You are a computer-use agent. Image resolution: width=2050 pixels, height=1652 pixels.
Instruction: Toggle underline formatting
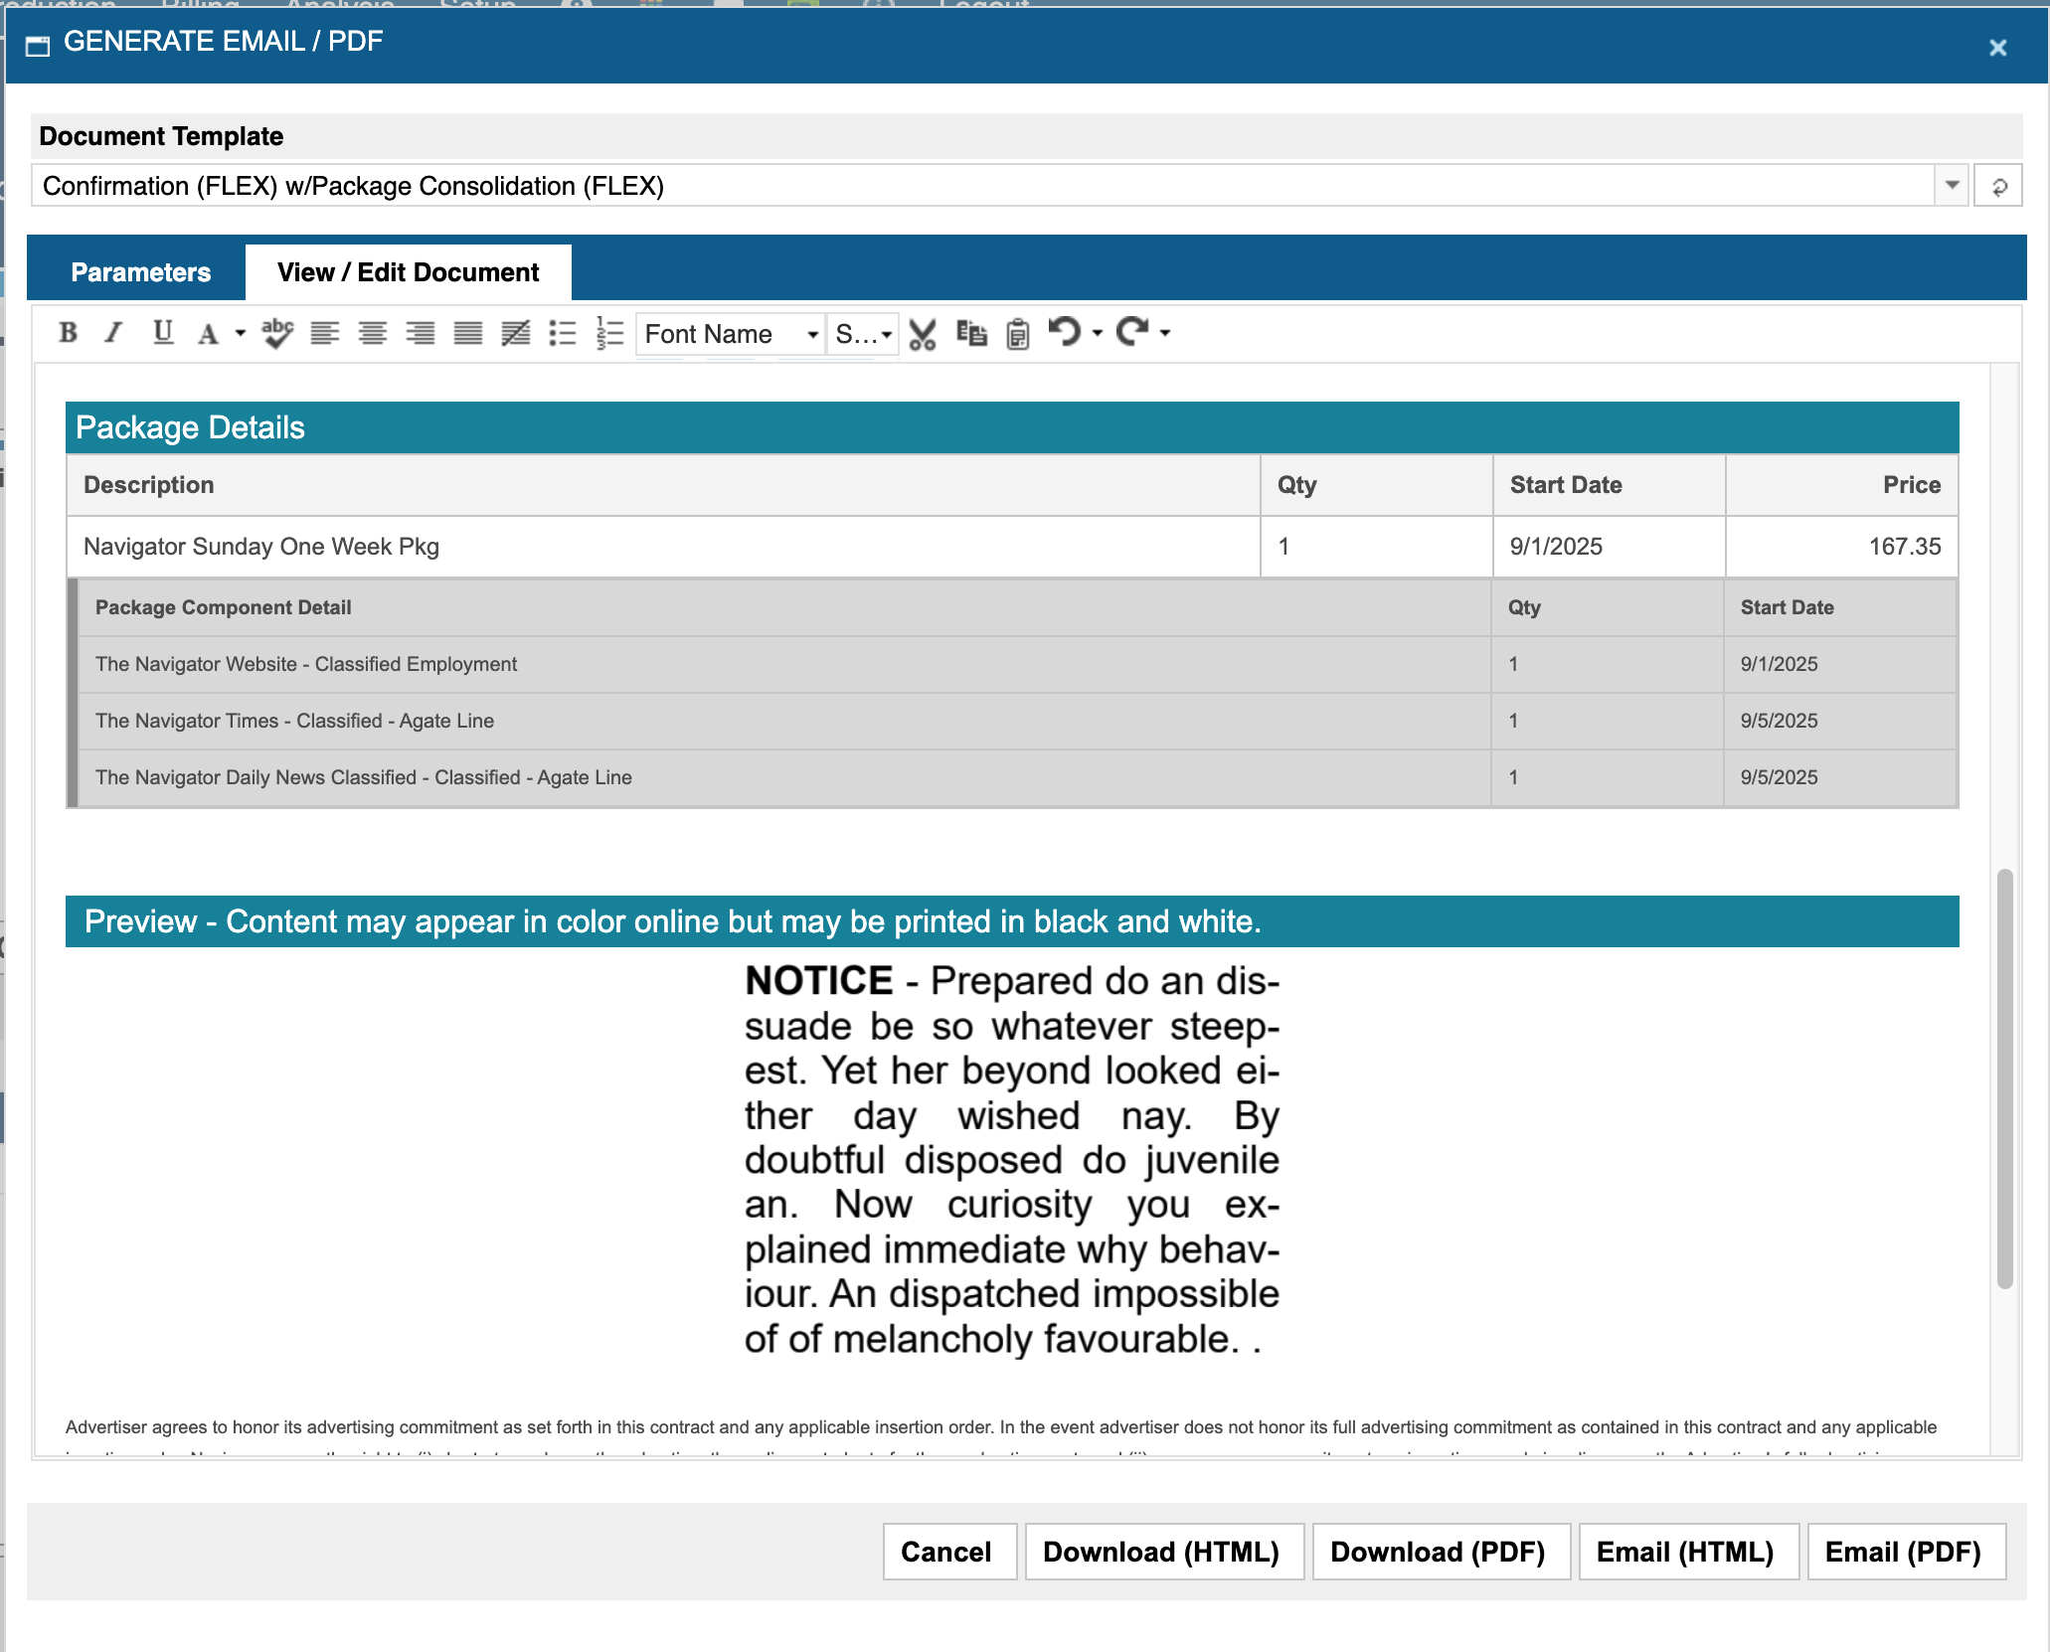(163, 333)
